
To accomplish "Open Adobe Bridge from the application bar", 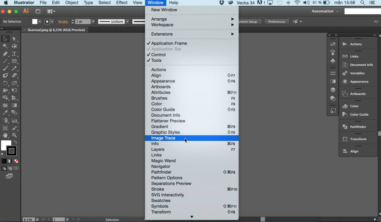I will [x=38, y=11].
